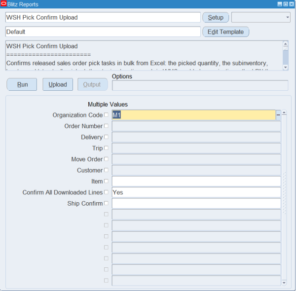Click Confirm All Downloaded Lines field Yes
The image size is (296, 291).
coord(196,192)
